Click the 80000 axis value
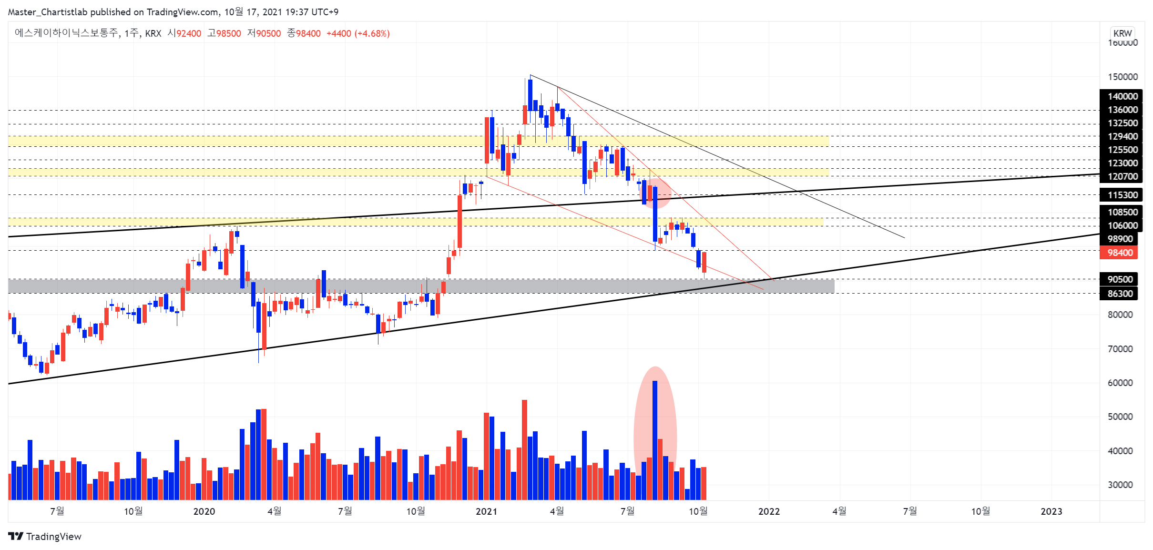The width and height of the screenshot is (1153, 550). [1120, 315]
